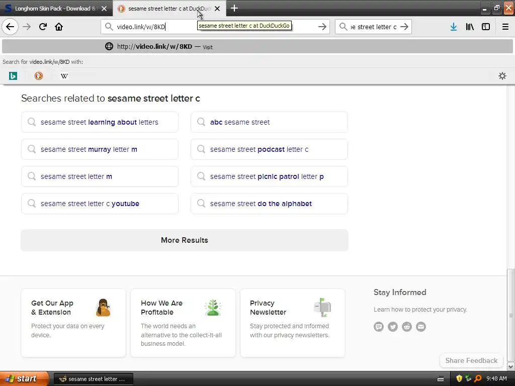Screen dimensions: 515x386
Task: Close the Longhorn Skin Pack tab
Action: pyautogui.click(x=104, y=9)
